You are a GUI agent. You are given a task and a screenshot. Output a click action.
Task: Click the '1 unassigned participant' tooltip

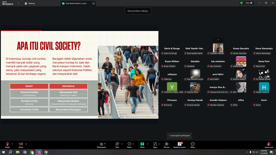point(179,136)
